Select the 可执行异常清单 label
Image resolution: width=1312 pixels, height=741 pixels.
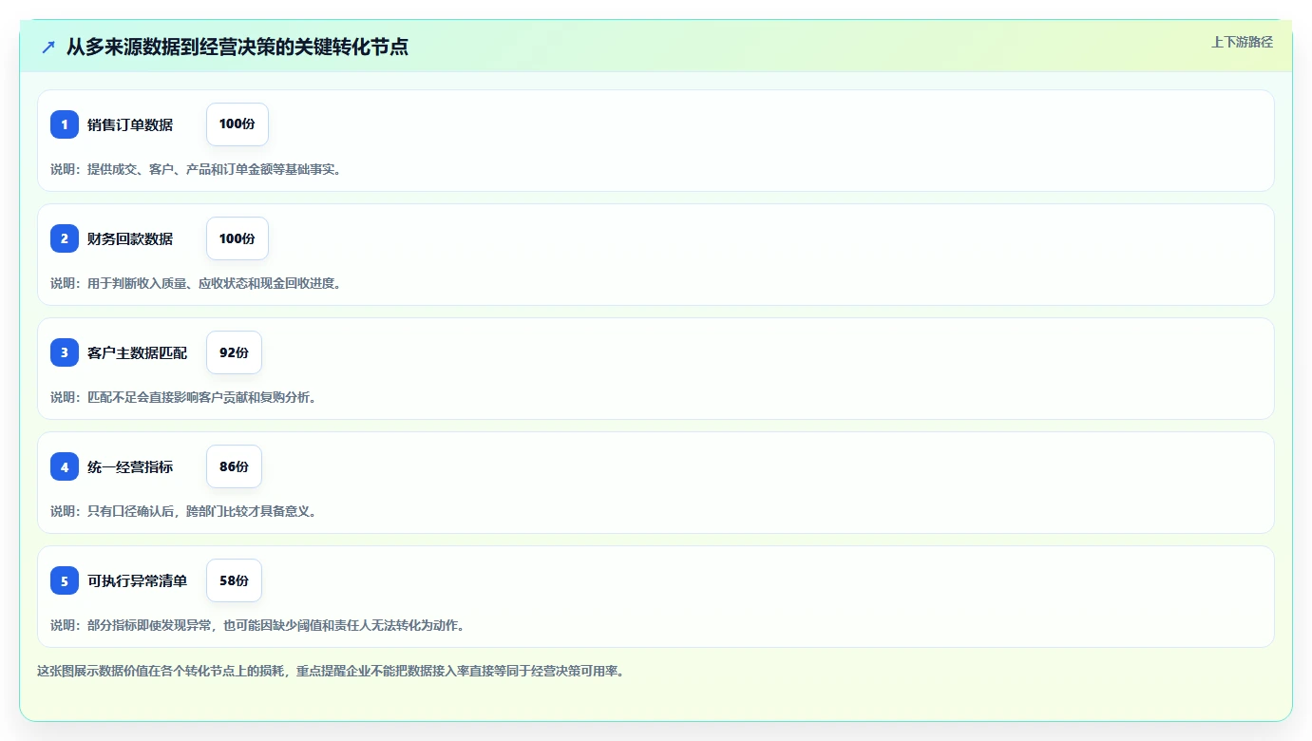pos(138,580)
